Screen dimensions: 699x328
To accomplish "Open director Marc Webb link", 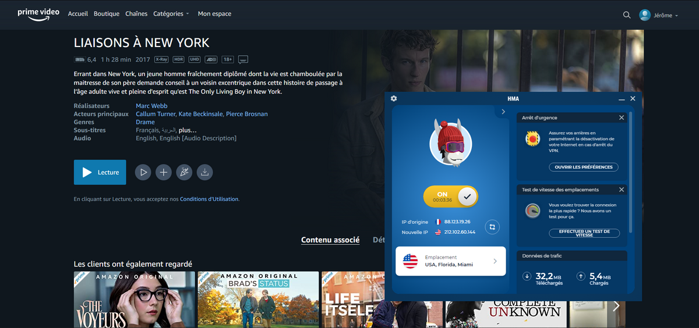I will (151, 106).
